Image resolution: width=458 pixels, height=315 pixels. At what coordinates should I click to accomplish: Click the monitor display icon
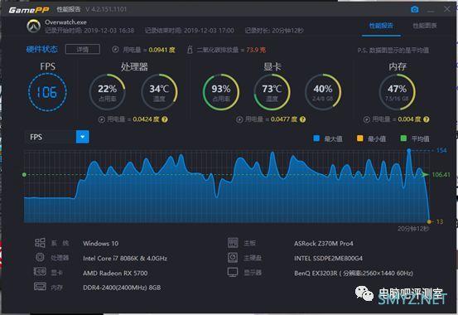(x=233, y=272)
